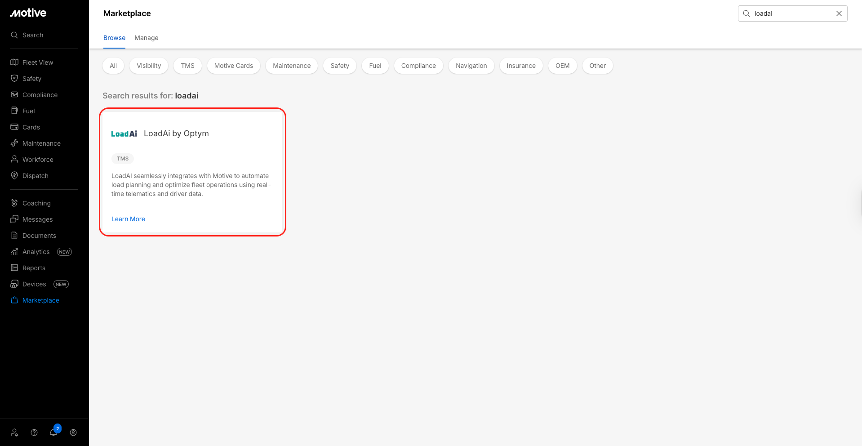Select the All category filter
The image size is (862, 446).
pyautogui.click(x=113, y=66)
